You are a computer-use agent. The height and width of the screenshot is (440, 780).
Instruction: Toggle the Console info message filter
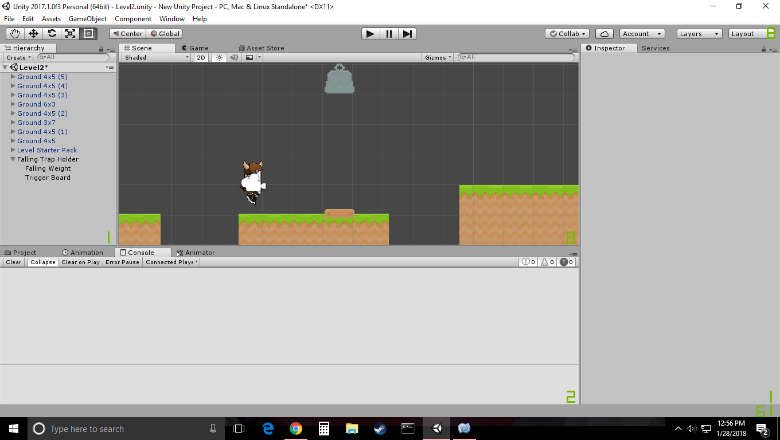tap(528, 262)
